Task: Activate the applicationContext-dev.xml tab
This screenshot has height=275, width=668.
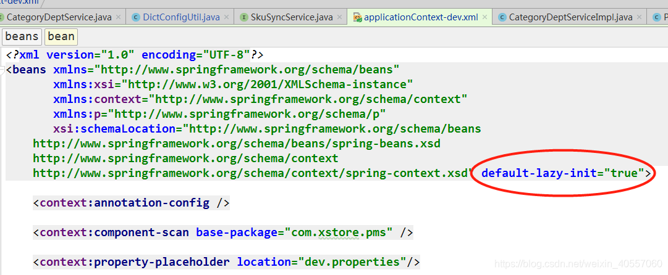Action: point(421,17)
